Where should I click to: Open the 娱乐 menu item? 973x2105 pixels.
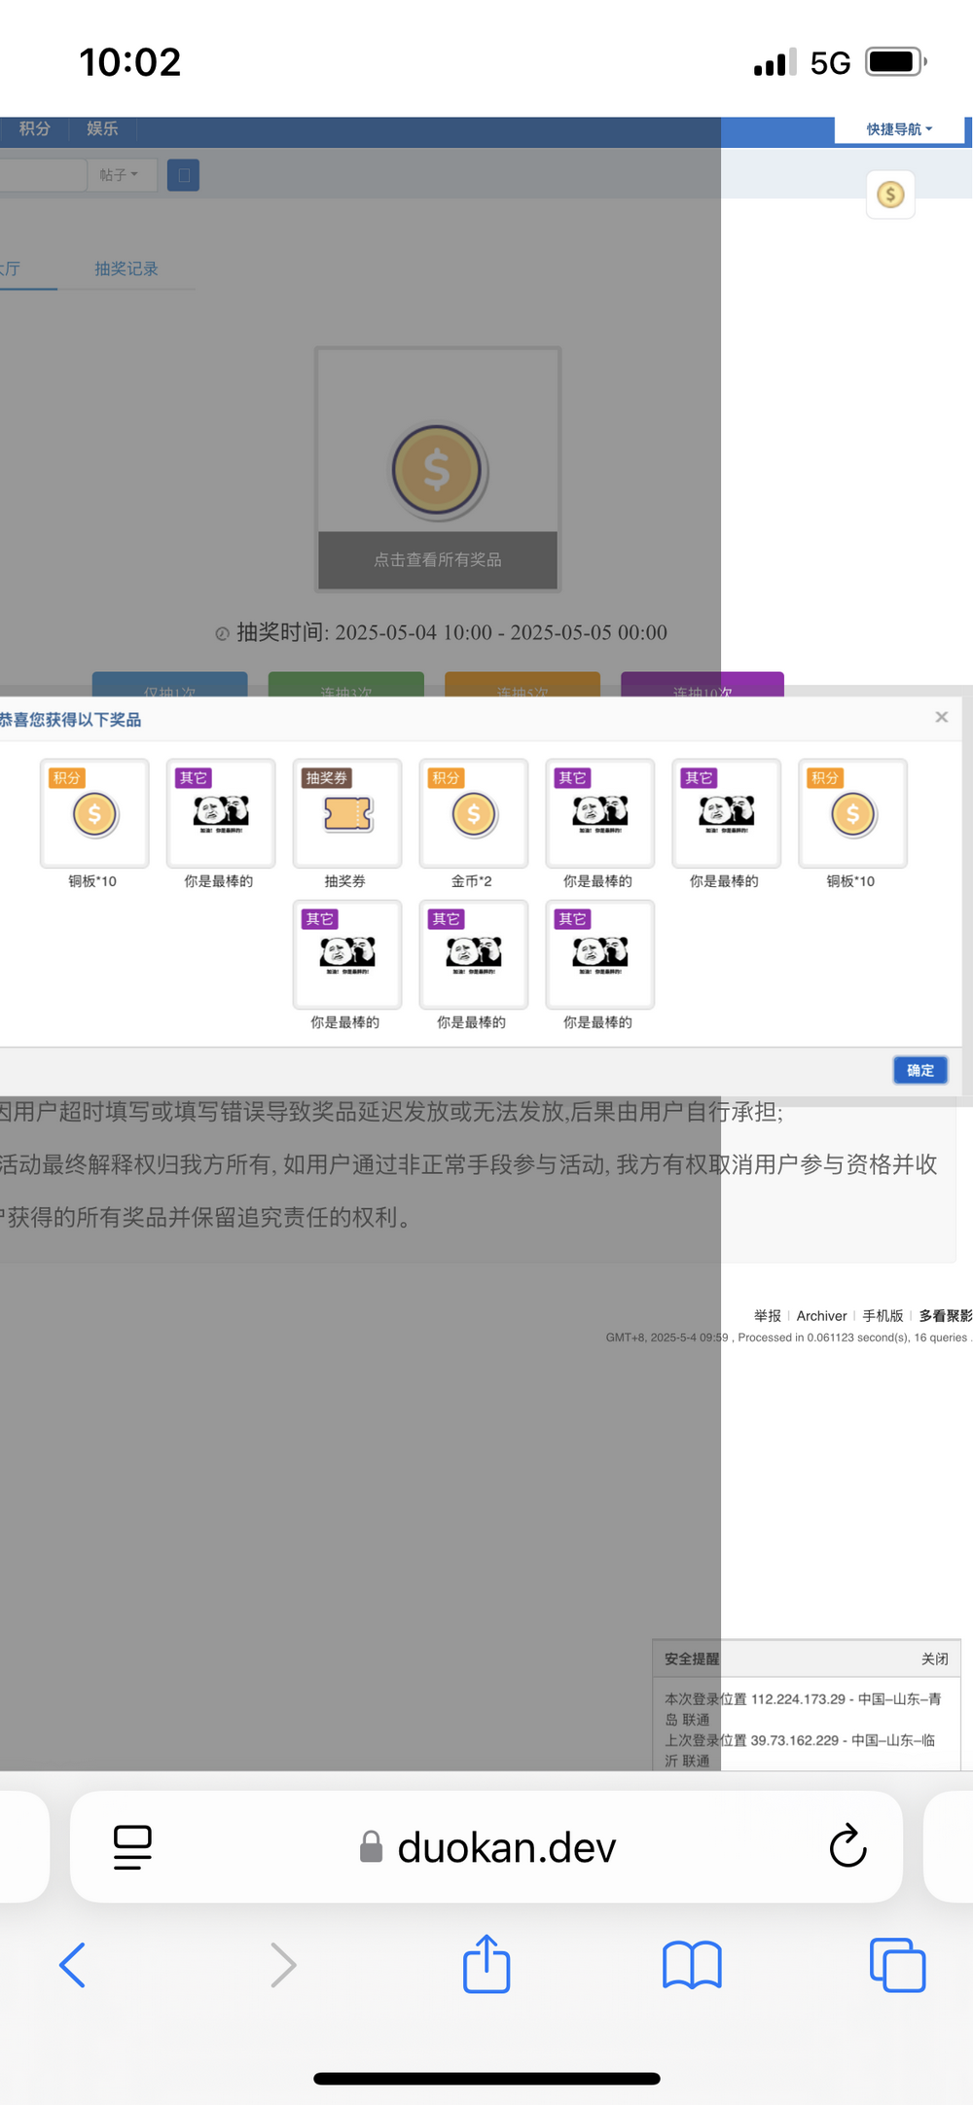coord(102,128)
